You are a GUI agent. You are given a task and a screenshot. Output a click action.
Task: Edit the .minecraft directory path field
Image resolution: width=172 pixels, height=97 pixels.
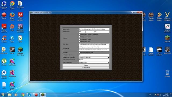(94, 29)
